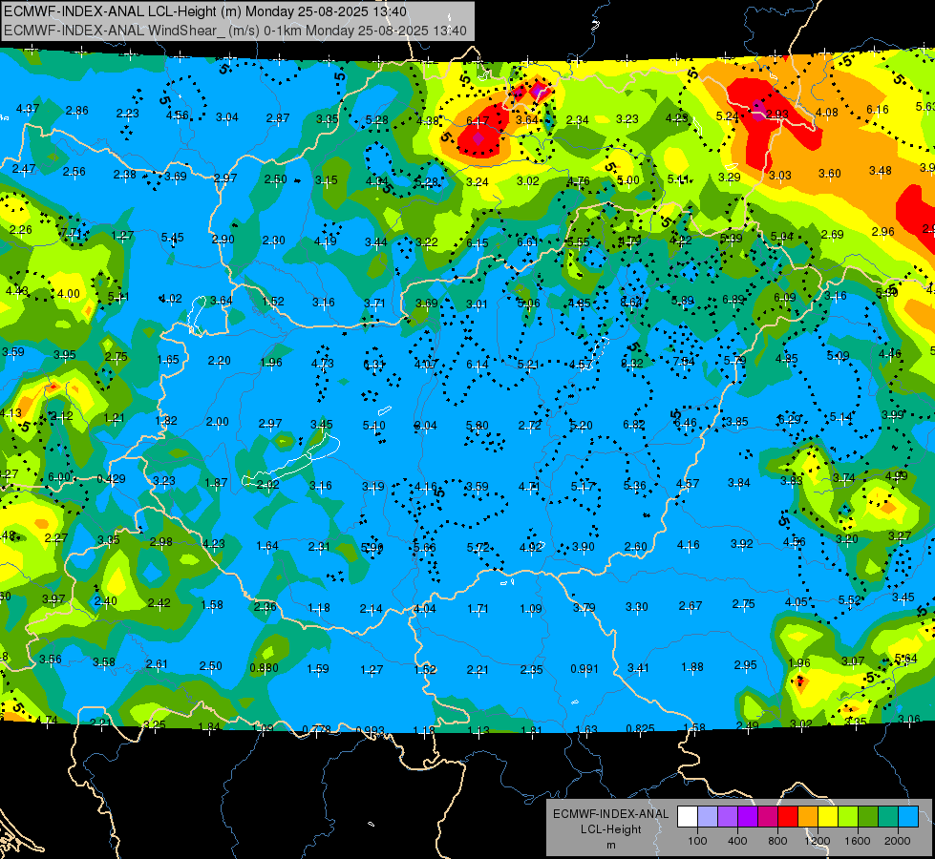Pick the magenta swatch in the legend
This screenshot has width=935, height=859.
point(768,817)
